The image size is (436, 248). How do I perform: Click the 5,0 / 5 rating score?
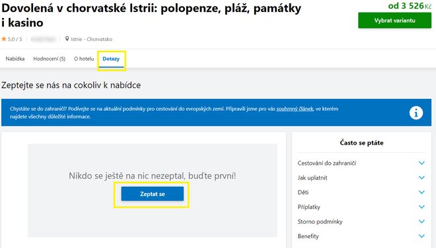point(15,39)
